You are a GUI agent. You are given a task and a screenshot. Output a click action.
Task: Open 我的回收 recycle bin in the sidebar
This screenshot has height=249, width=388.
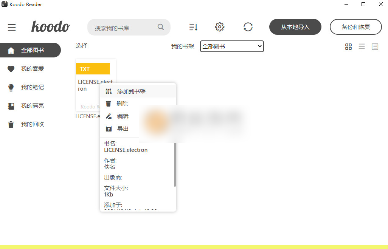coord(30,124)
